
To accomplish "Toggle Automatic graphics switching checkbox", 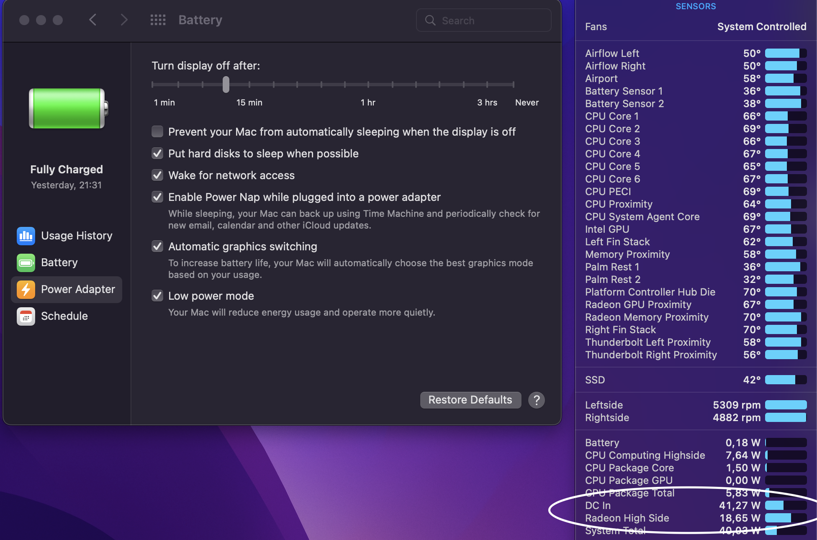I will [x=157, y=247].
